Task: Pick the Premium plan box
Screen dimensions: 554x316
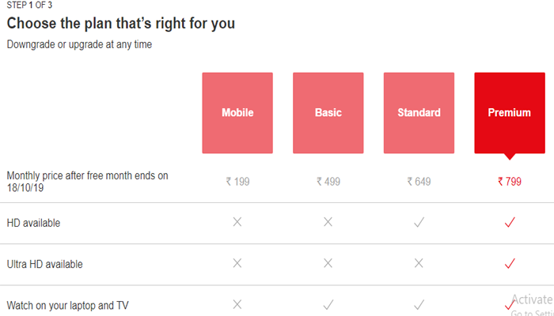Action: pos(509,113)
